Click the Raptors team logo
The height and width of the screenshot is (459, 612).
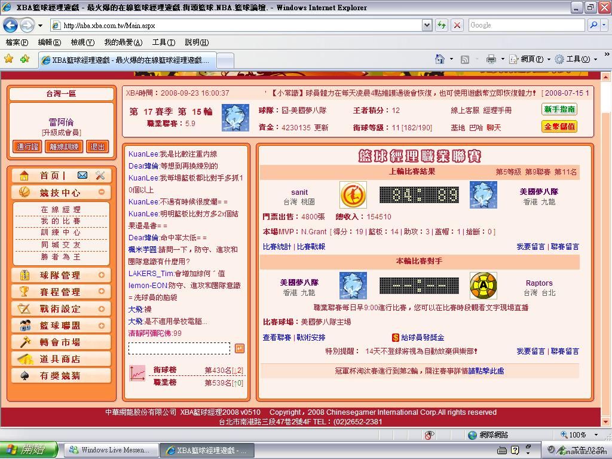pos(483,286)
